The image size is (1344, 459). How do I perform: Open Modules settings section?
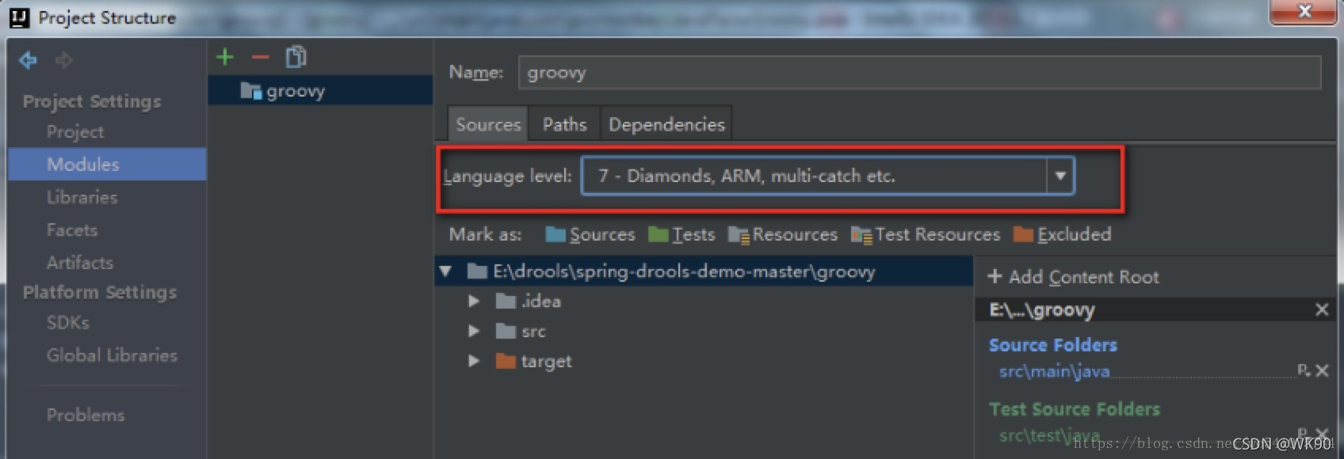(107, 164)
